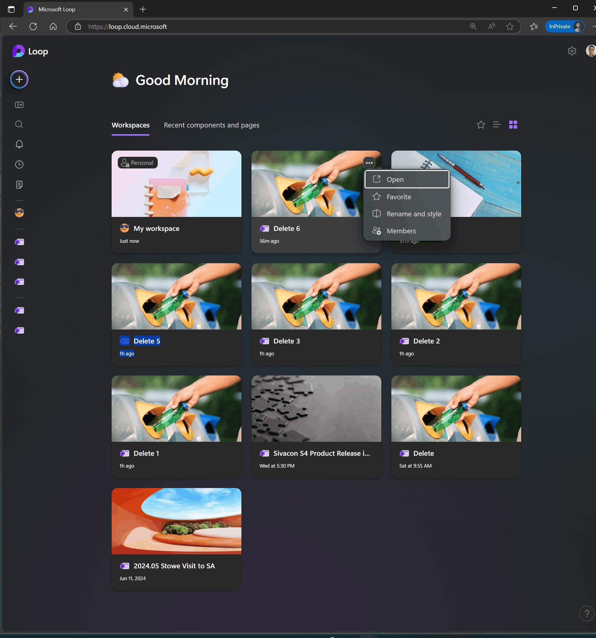Open the browser settings menu
Screen dimensions: 596x638
coord(594,26)
